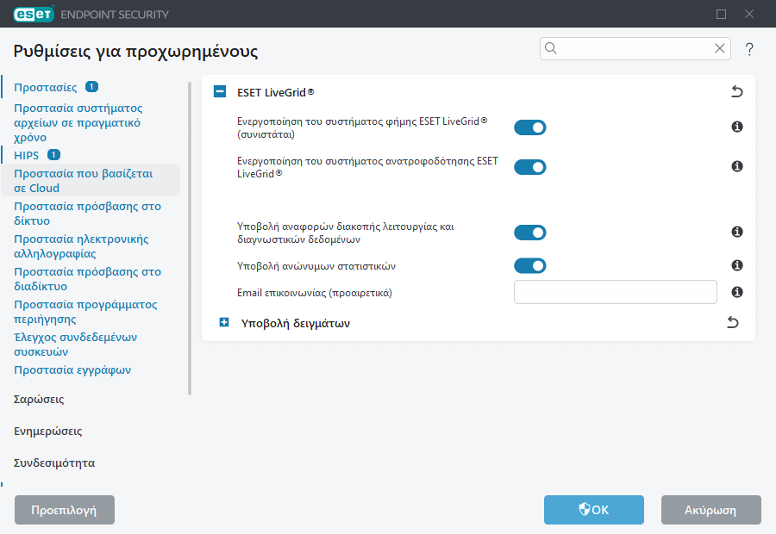
Task: Open help with the question mark icon
Action: point(749,49)
